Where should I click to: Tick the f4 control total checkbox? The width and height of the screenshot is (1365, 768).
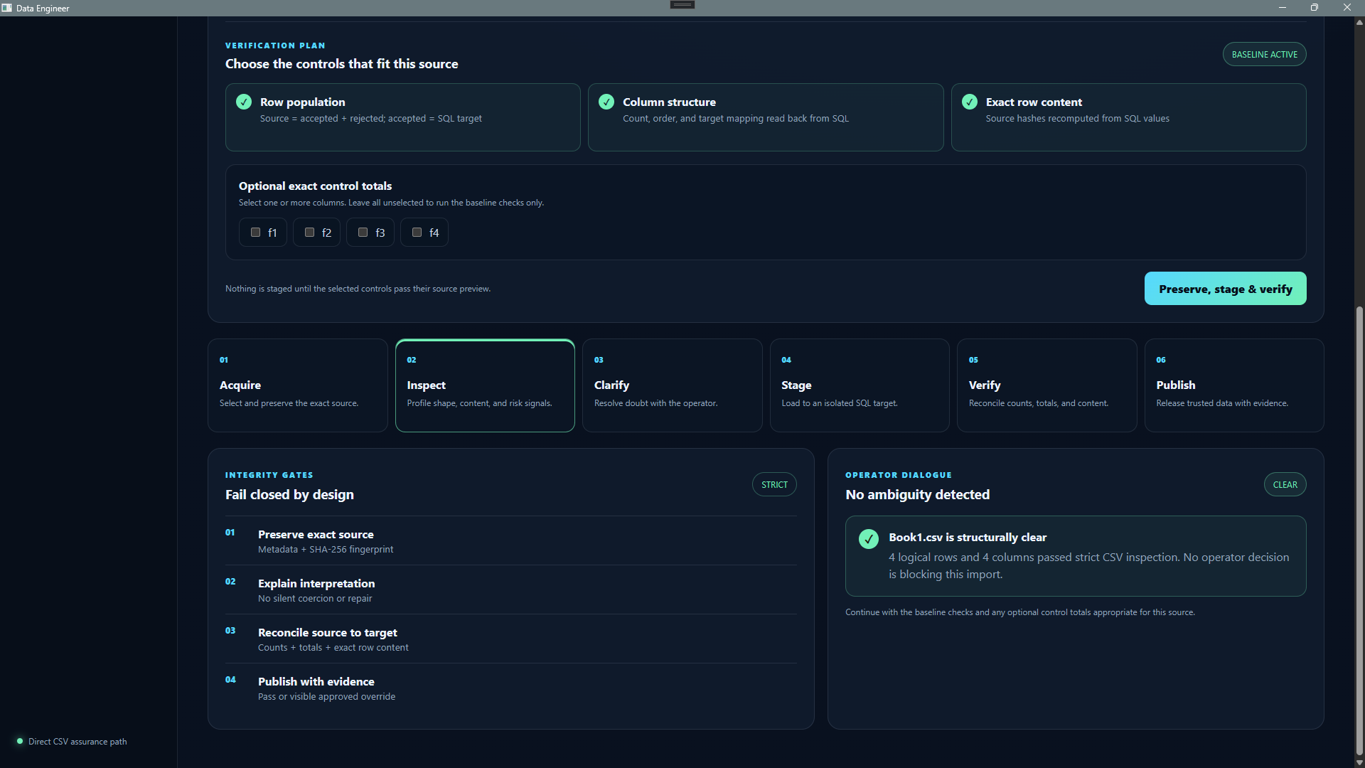pos(417,233)
